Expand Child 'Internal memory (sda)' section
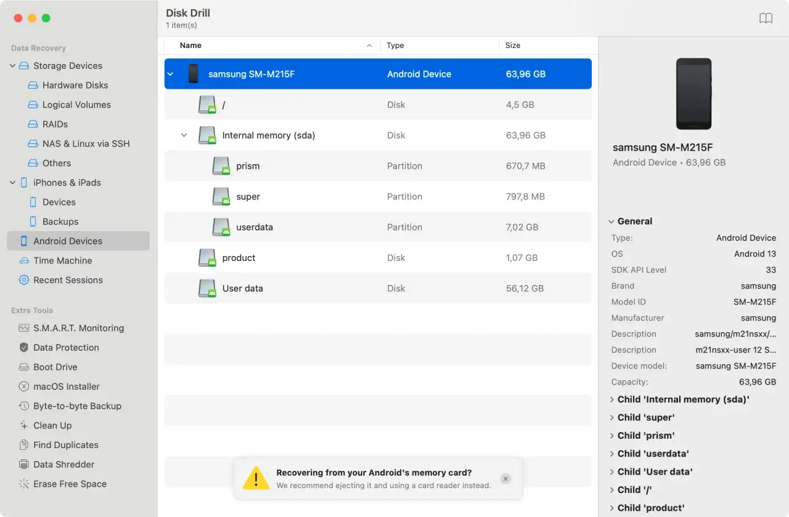 click(x=611, y=399)
